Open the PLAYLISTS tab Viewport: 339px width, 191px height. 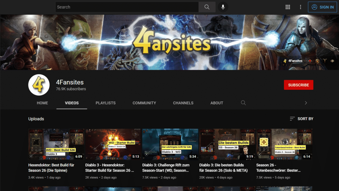pos(105,103)
